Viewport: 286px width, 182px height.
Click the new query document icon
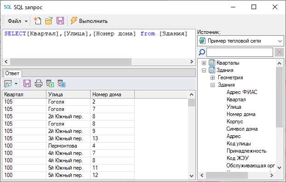(37, 21)
